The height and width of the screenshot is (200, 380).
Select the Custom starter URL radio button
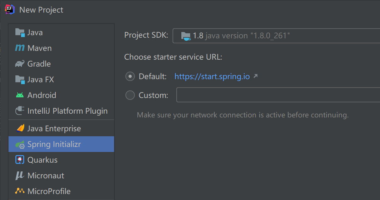(130, 95)
